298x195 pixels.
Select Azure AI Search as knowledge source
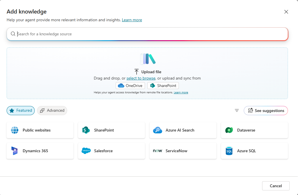(x=183, y=130)
